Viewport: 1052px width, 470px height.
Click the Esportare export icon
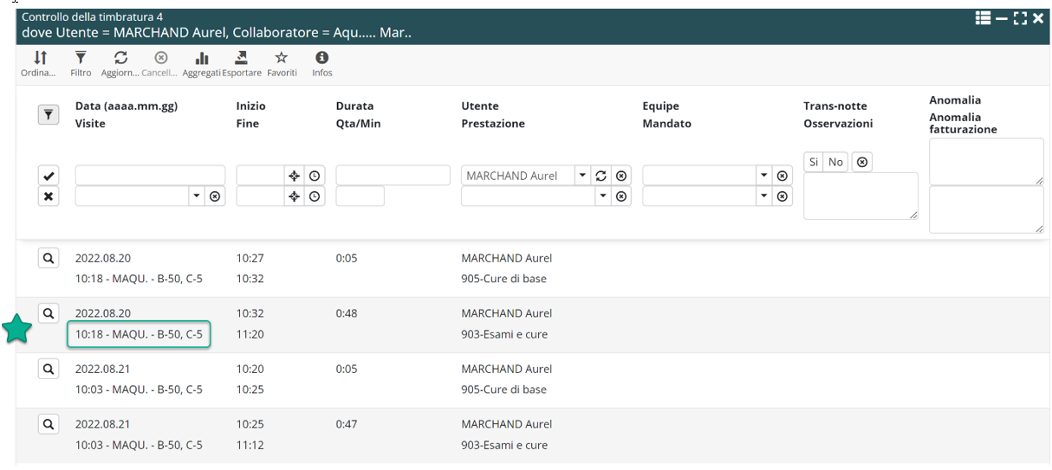click(x=242, y=59)
